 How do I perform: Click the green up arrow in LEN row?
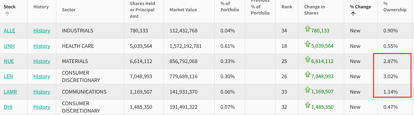point(307,75)
